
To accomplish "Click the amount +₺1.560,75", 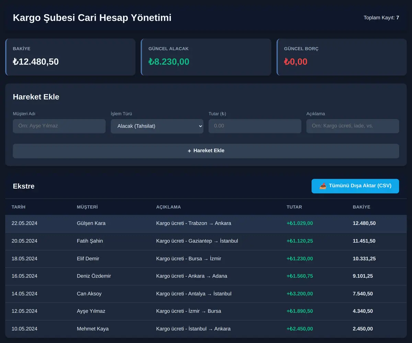I will [x=300, y=276].
